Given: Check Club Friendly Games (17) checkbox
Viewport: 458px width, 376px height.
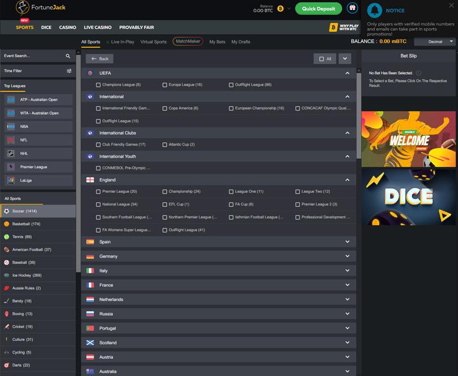Looking at the screenshot, I should (98, 145).
